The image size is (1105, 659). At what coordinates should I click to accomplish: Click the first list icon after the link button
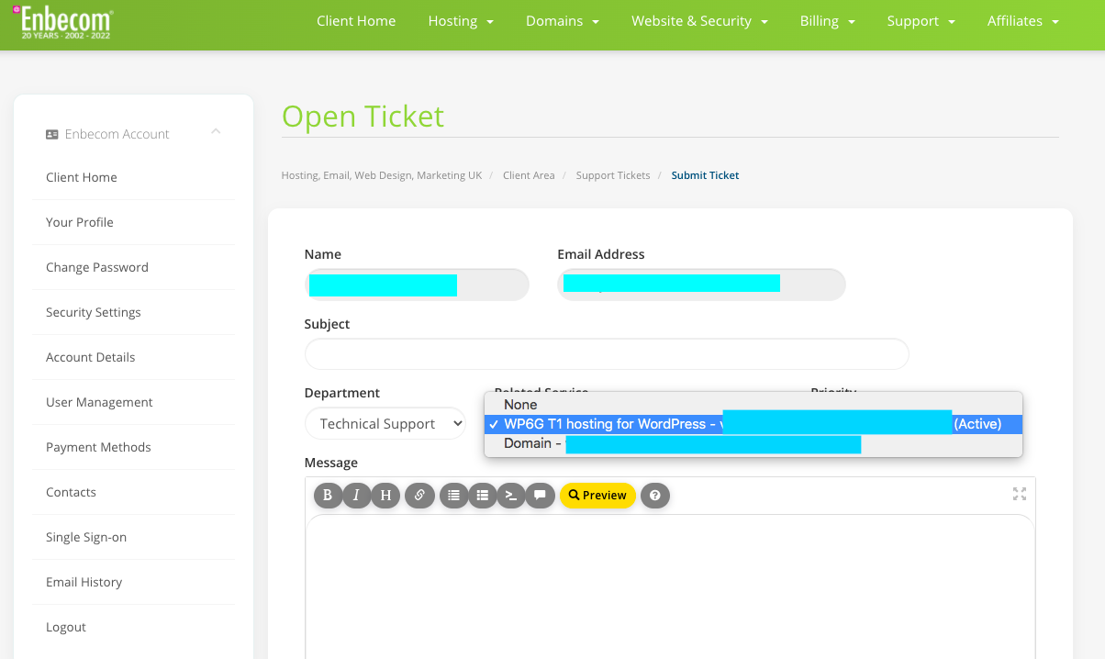pos(453,495)
